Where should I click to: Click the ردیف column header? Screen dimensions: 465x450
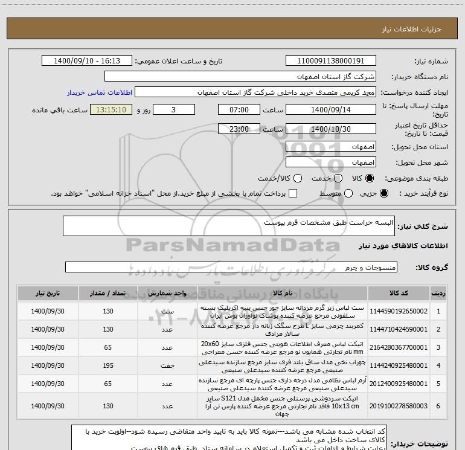[x=438, y=293]
